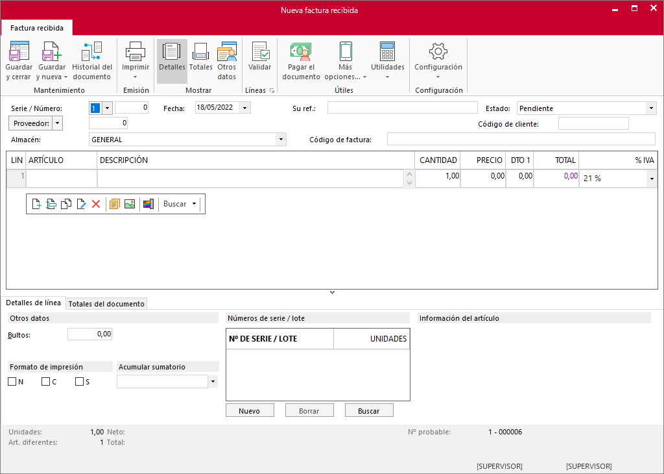The image size is (664, 474).
Task: Enable the N print format checkbox
Action: [x=12, y=382]
